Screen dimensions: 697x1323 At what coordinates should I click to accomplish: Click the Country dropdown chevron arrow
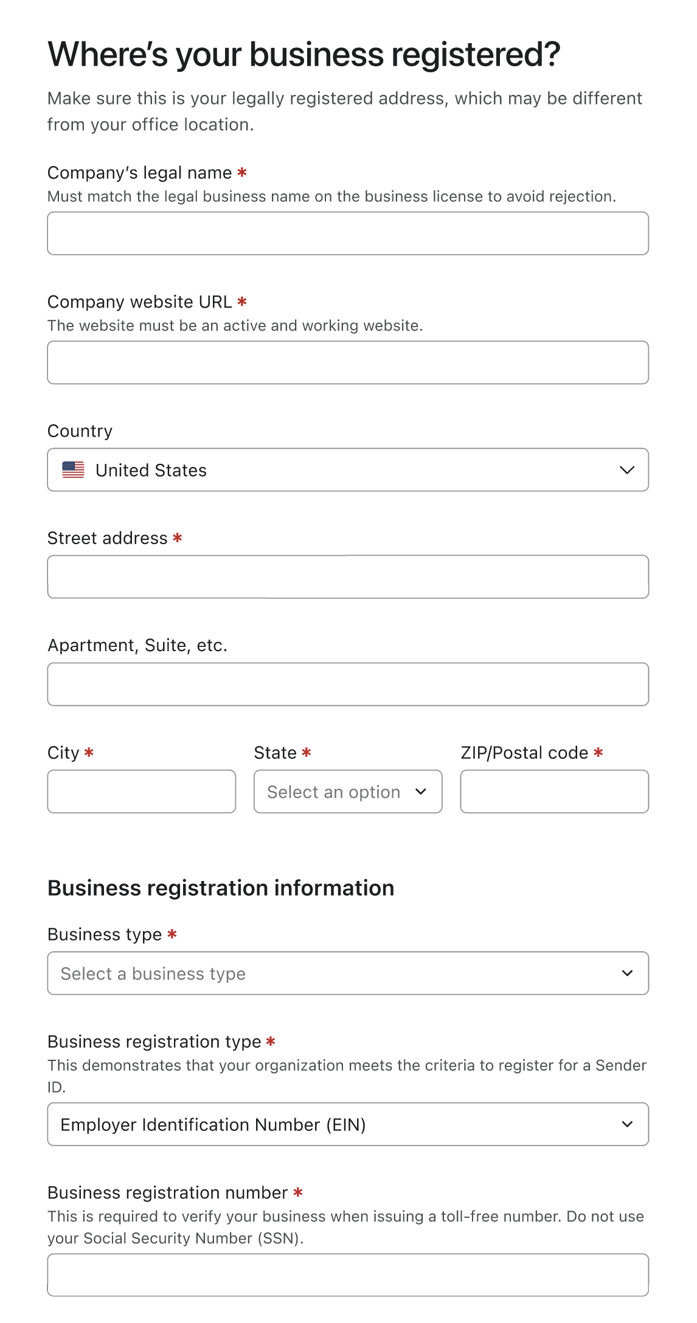[x=626, y=470]
